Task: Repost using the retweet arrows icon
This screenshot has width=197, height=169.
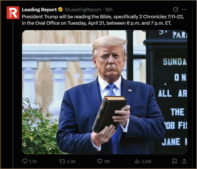Action: (62, 161)
